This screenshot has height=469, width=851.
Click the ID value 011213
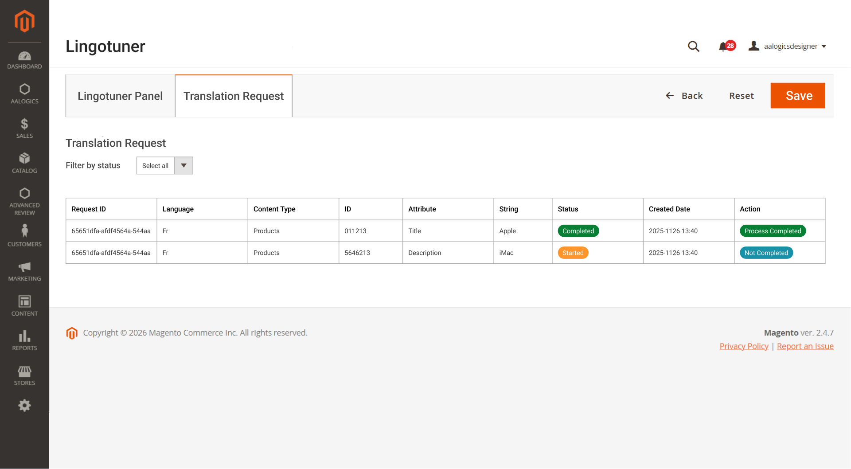355,231
